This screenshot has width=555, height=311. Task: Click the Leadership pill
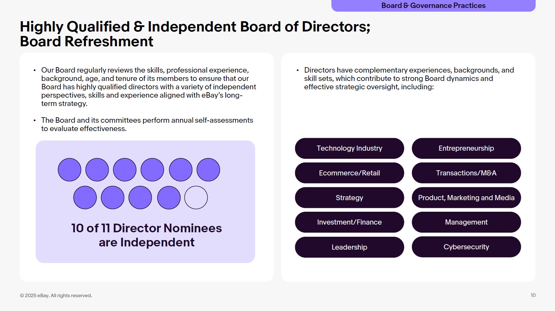pos(349,247)
